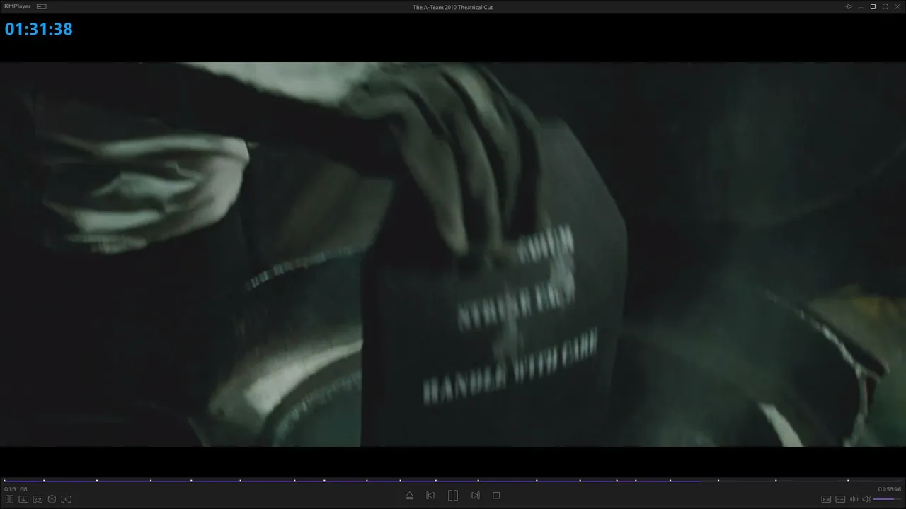Set volume on the volume slider
The height and width of the screenshot is (509, 906).
888,499
